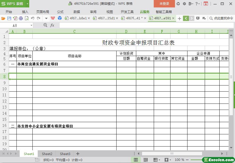Go to the next document tab with the grey arrow
Image resolution: width=235 pixels, height=163 pixels.
click(191, 18)
